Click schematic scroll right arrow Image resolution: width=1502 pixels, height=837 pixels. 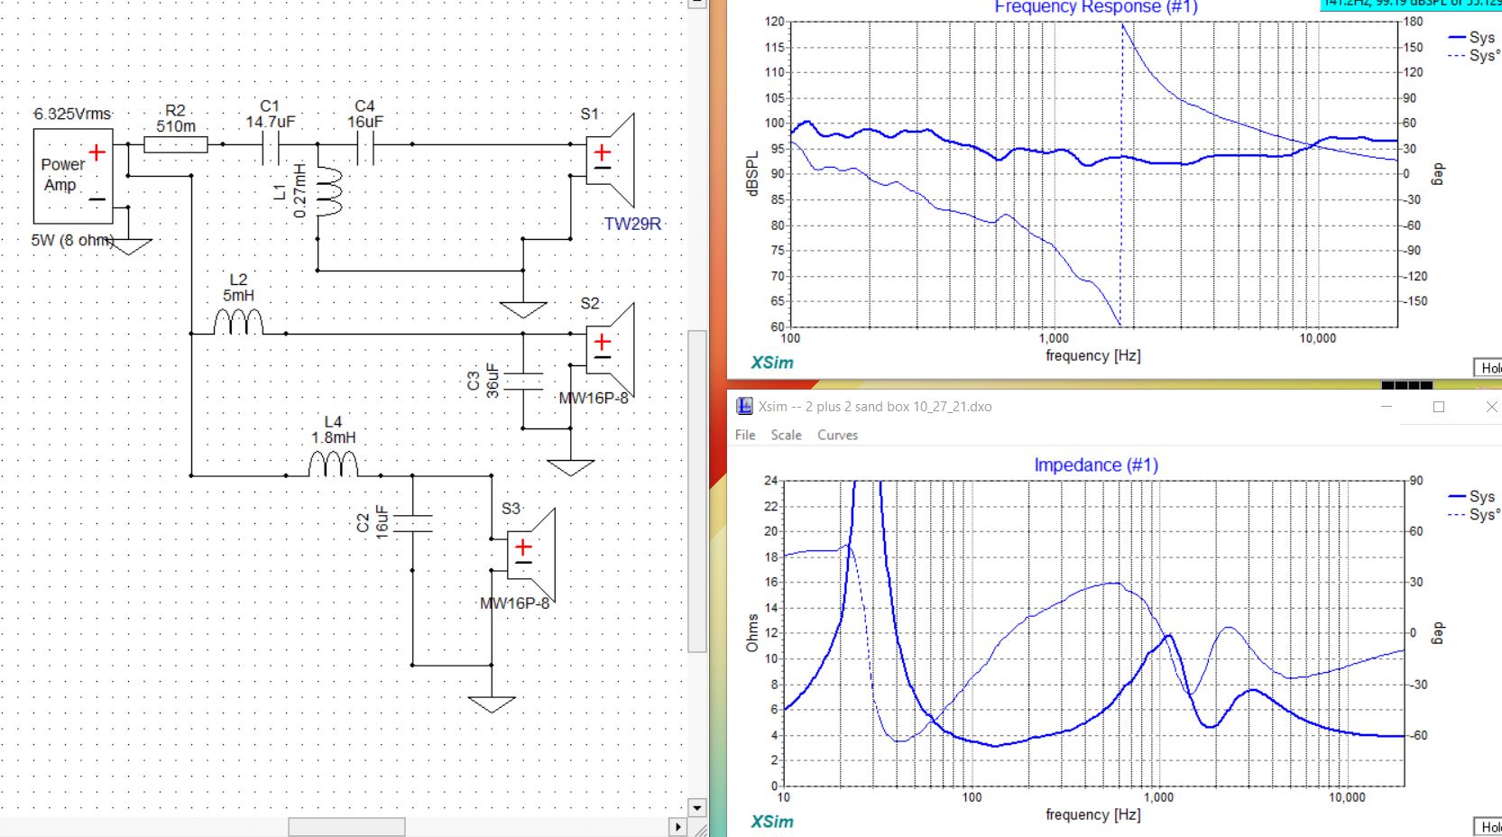coord(677,827)
